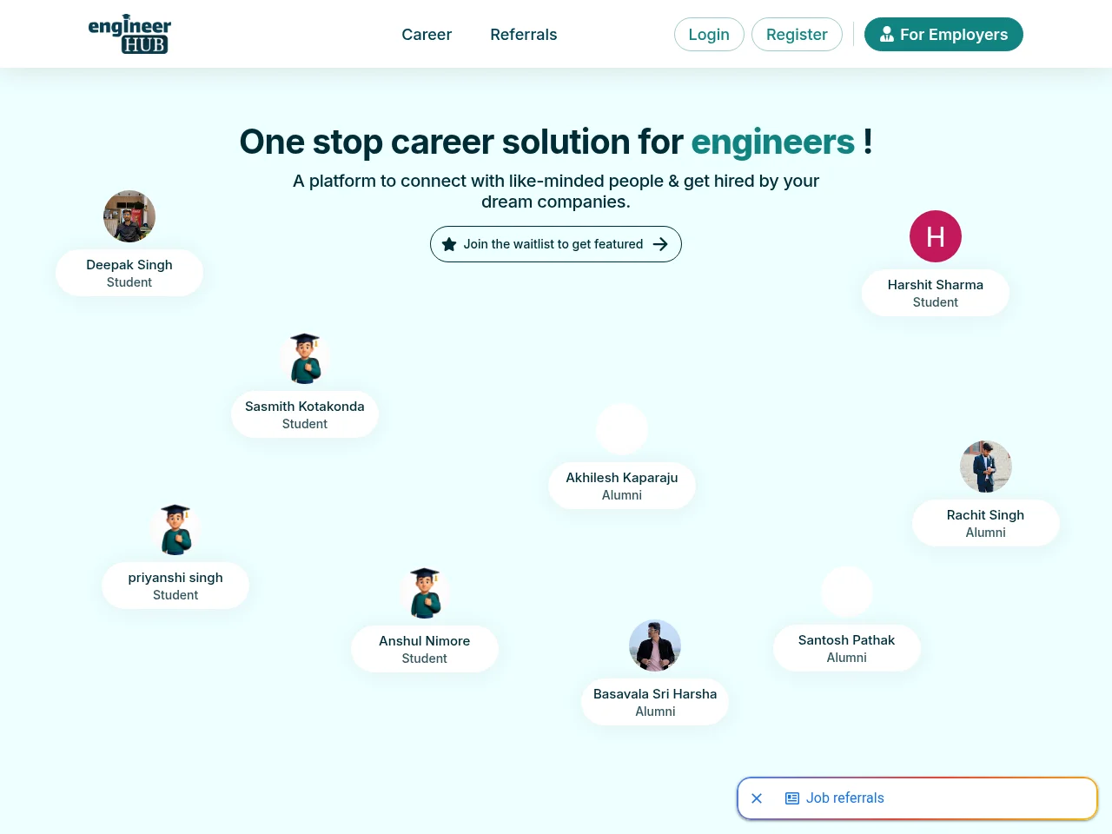Click the Engineer HUB logo
This screenshot has width=1112, height=834.
(129, 34)
